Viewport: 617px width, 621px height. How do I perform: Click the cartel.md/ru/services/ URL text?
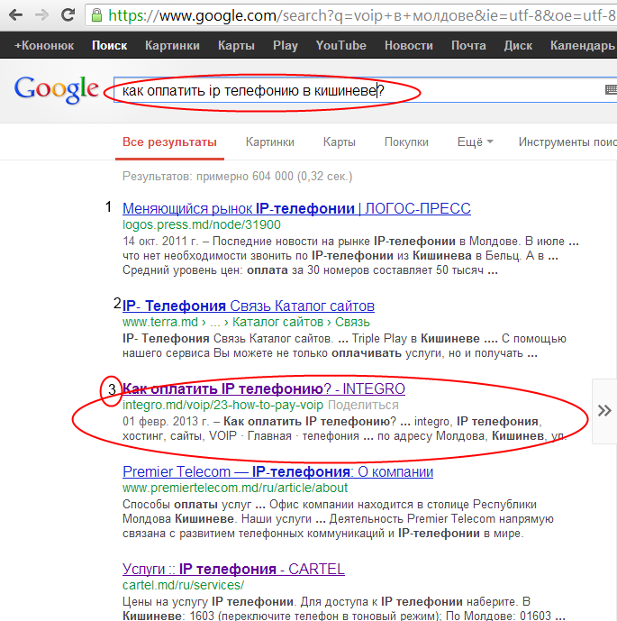[x=183, y=585]
